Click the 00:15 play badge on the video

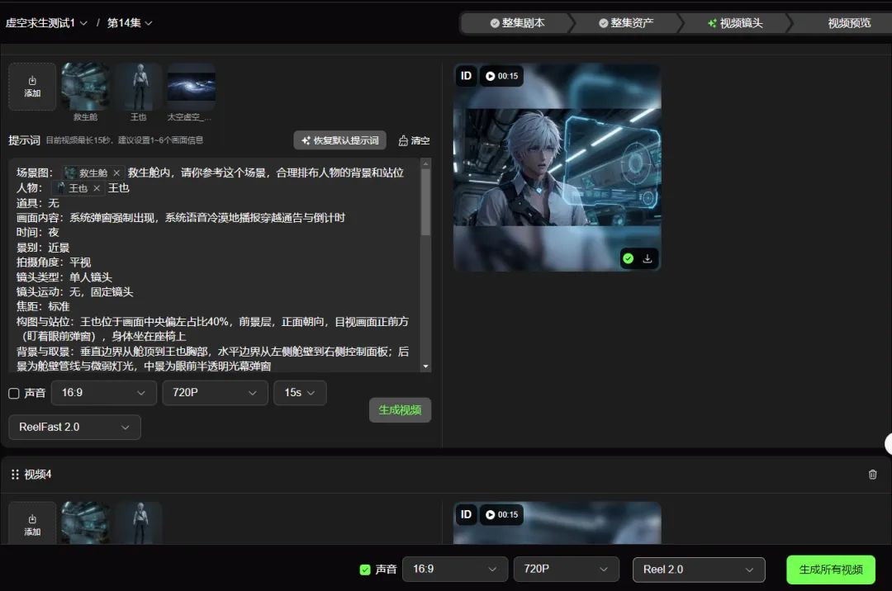point(501,75)
